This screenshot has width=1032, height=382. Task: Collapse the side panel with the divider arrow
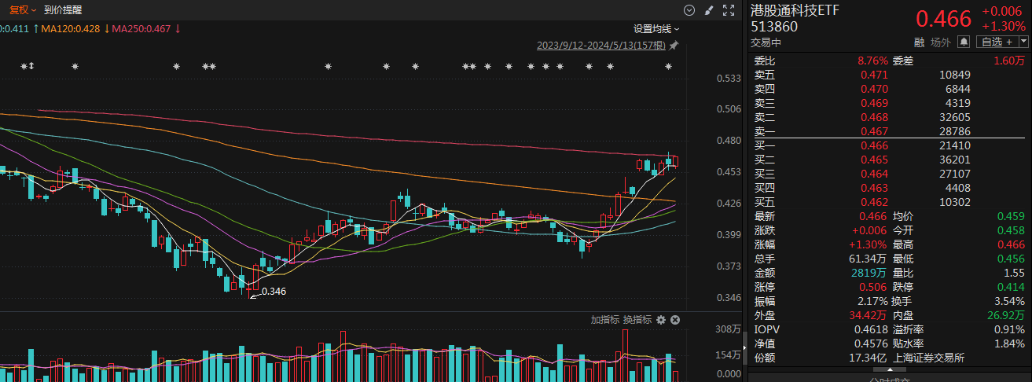pyautogui.click(x=744, y=346)
